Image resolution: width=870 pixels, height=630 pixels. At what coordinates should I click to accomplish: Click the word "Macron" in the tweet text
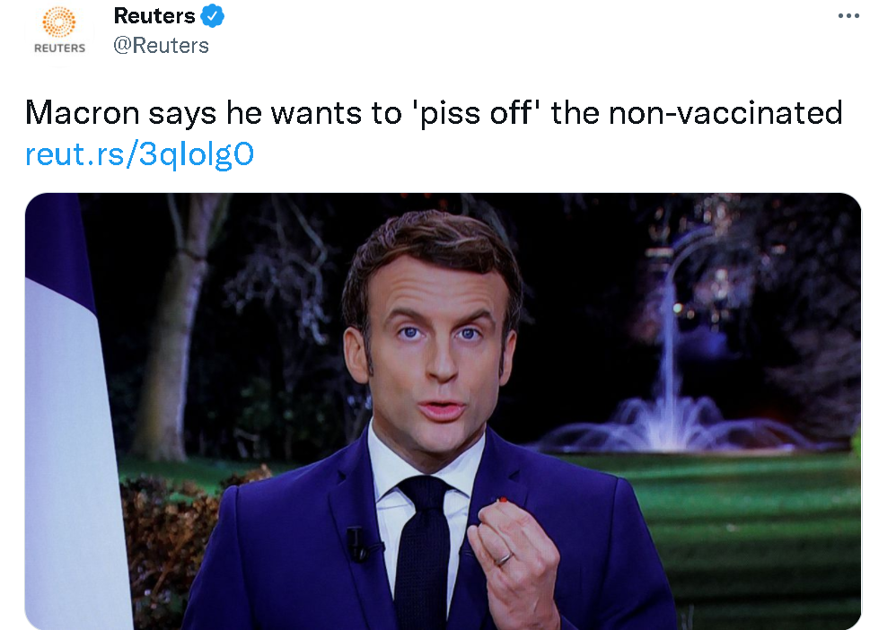[79, 113]
